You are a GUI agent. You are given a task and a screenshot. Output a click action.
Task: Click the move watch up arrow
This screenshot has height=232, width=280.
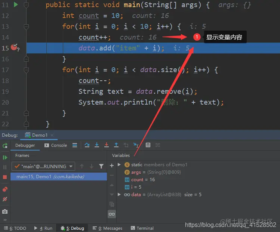[x=112, y=185]
